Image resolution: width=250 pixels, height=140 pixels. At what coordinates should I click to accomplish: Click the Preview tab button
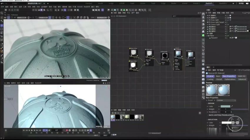coord(210,76)
